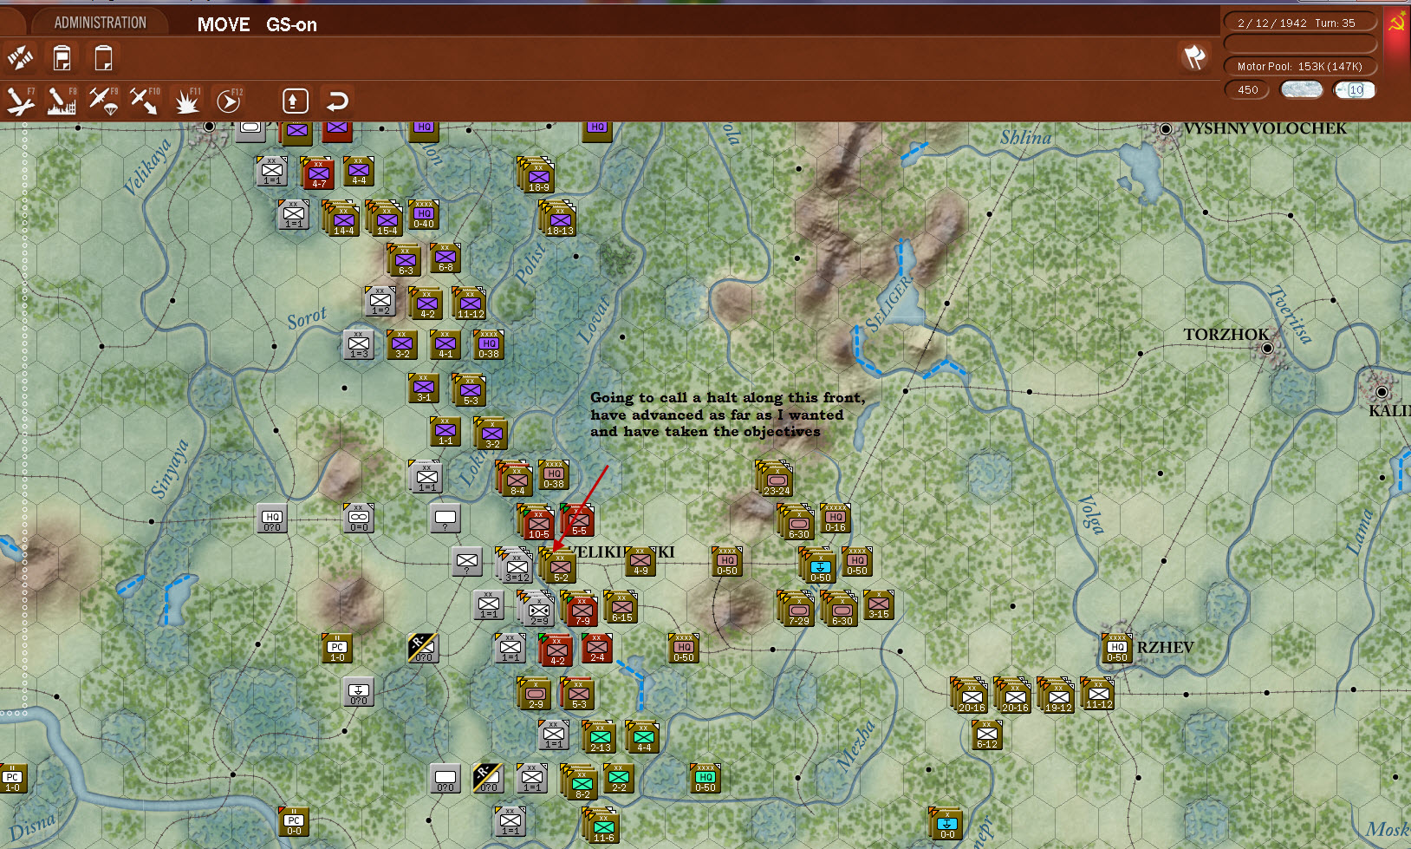The width and height of the screenshot is (1411, 849).
Task: Select the purple 3-1 unit counter
Action: click(424, 389)
